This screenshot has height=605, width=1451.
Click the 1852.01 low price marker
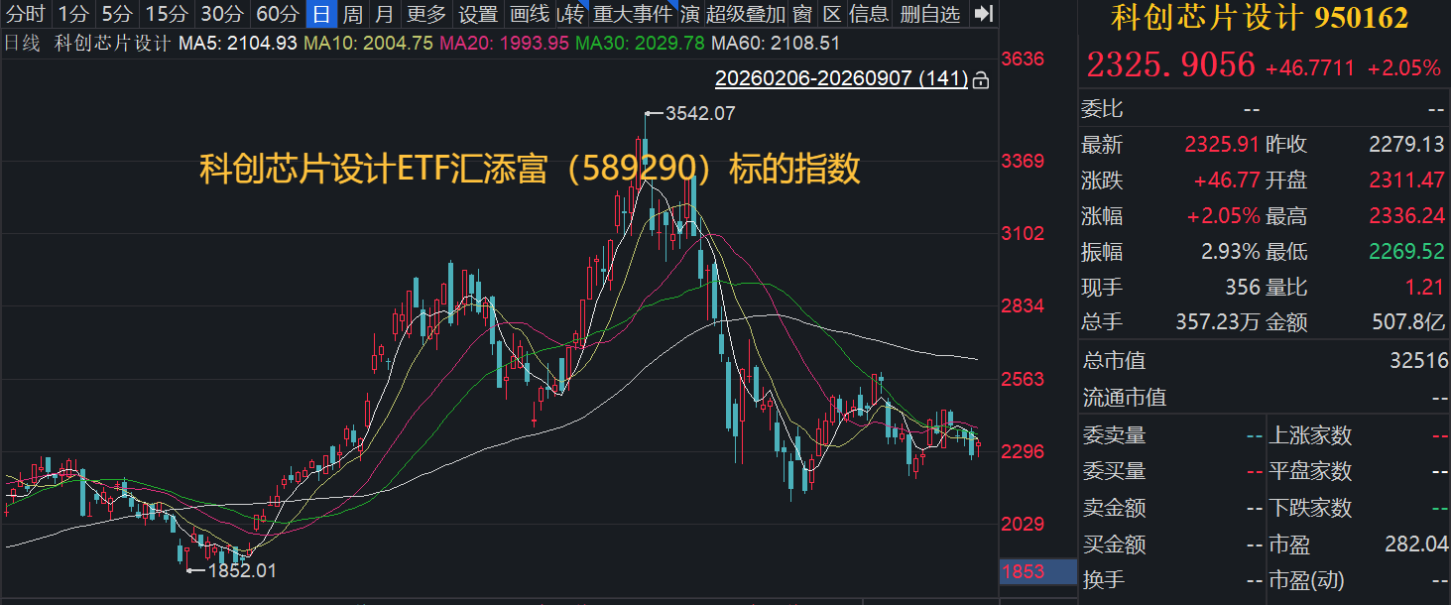point(242,570)
